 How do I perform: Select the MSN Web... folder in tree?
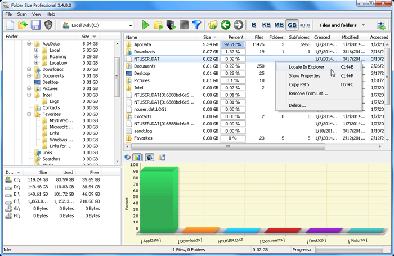coord(61,120)
